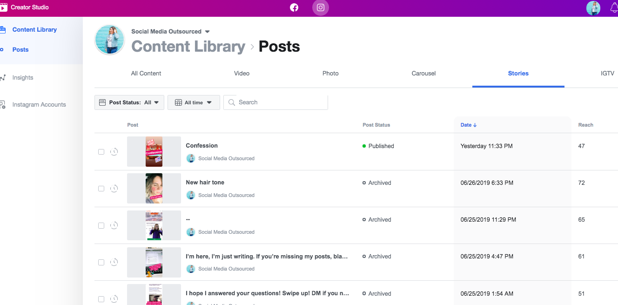Click the Post Status column header

tap(376, 125)
